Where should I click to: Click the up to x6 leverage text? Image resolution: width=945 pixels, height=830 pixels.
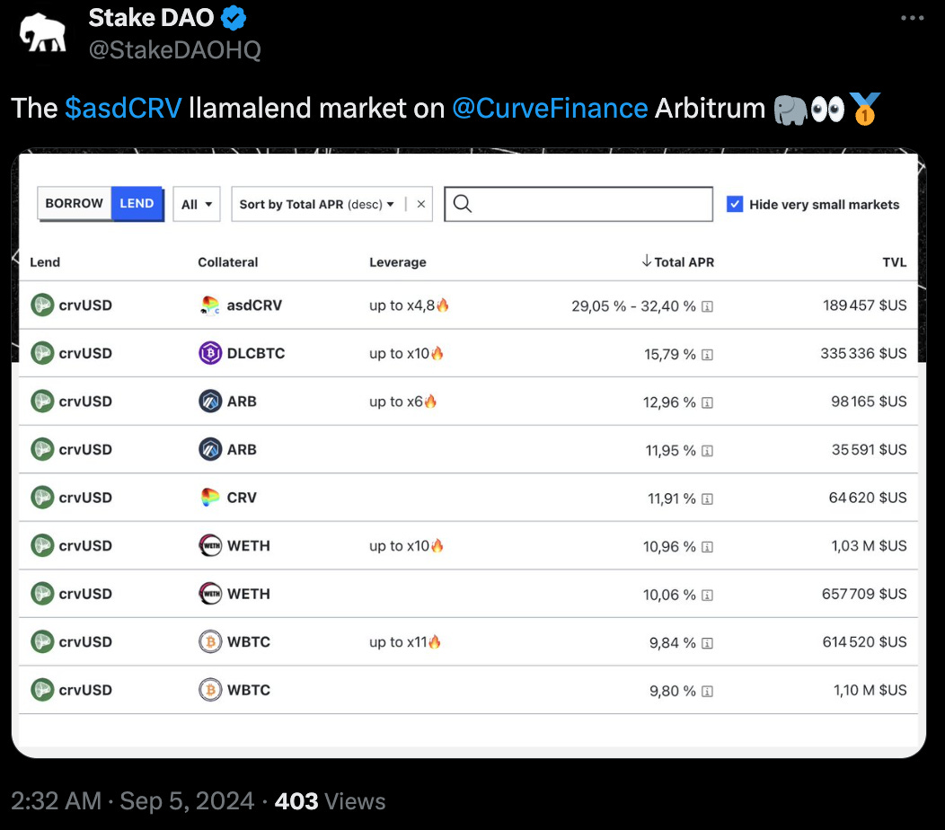point(396,402)
